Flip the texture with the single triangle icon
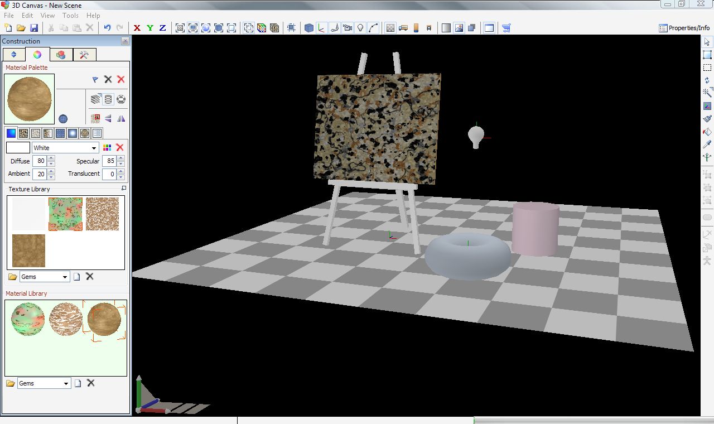 [x=108, y=118]
